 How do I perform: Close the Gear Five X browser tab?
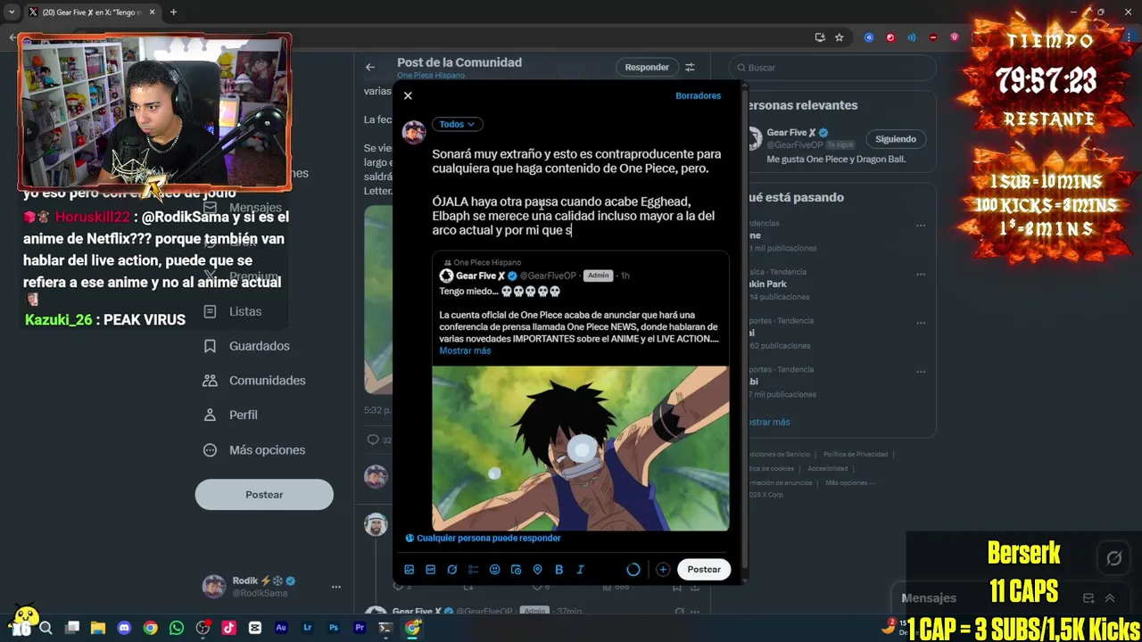[x=152, y=12]
